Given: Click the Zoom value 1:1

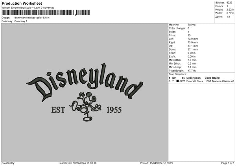Looking at the screenshot, I should [228, 17].
